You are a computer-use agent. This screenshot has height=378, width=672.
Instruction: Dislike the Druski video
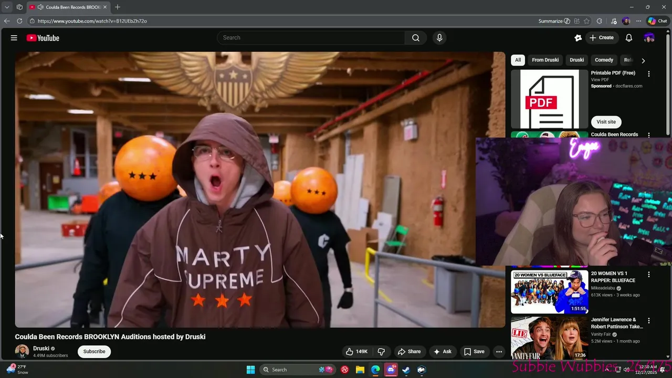(382, 351)
